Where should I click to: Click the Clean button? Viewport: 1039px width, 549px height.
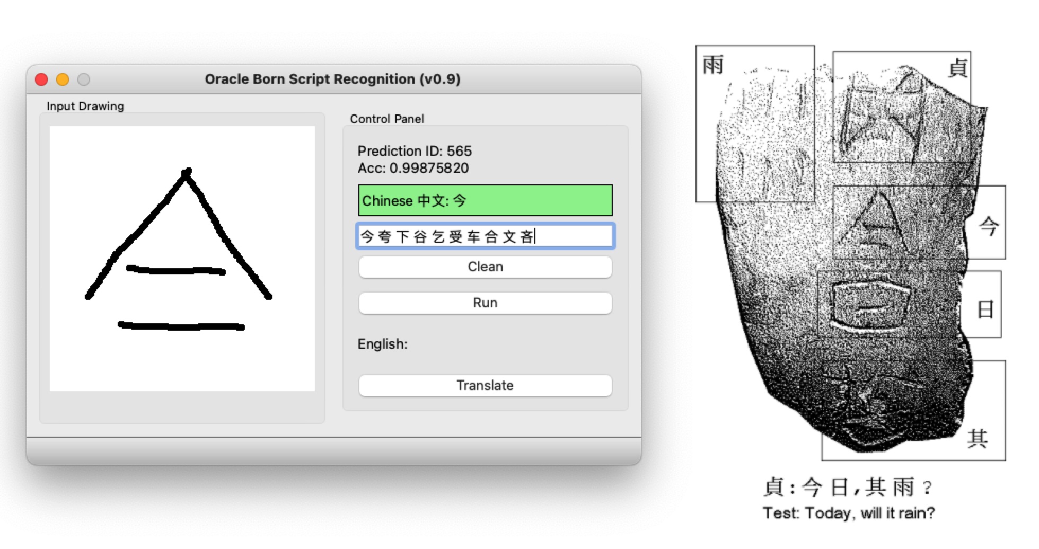coord(485,267)
